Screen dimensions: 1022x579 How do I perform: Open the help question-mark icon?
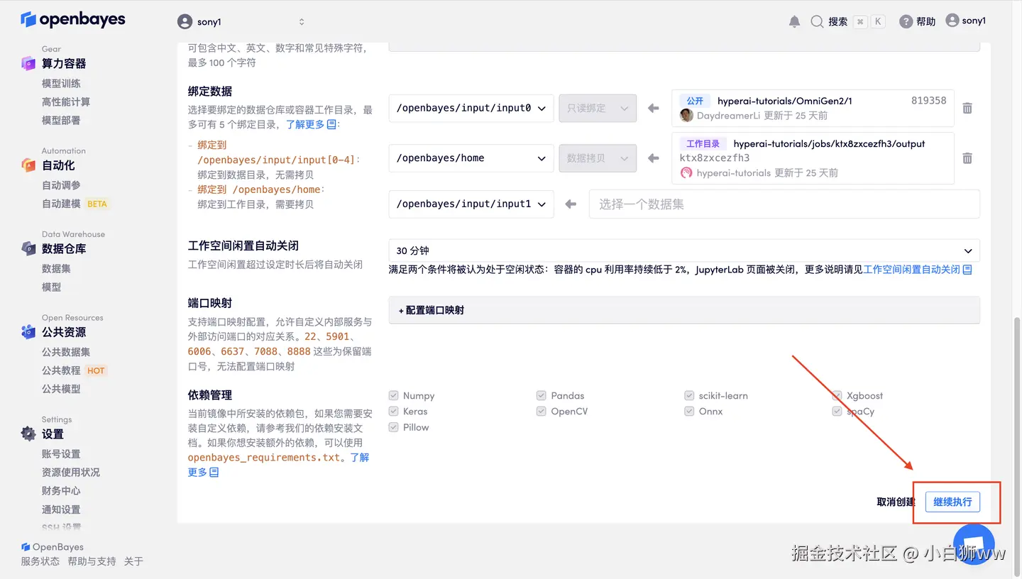point(906,22)
